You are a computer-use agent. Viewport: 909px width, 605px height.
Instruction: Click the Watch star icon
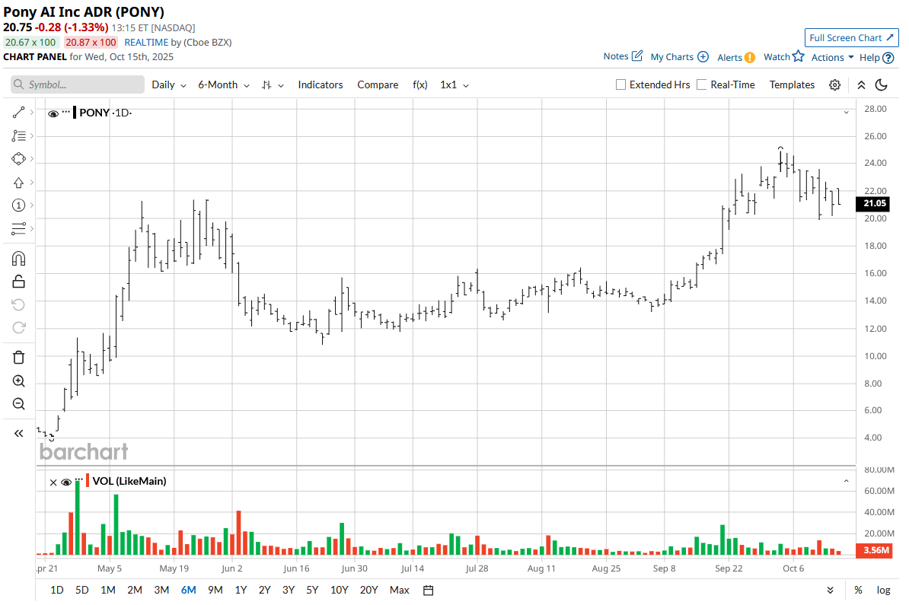point(799,56)
